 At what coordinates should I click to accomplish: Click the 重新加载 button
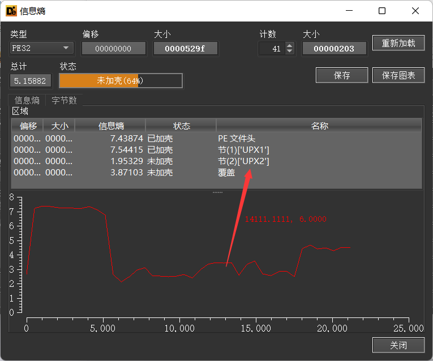(x=398, y=43)
